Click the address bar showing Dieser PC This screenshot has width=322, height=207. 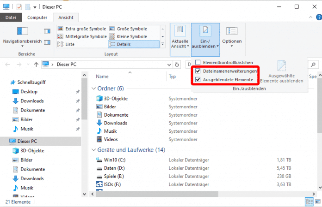(107, 65)
